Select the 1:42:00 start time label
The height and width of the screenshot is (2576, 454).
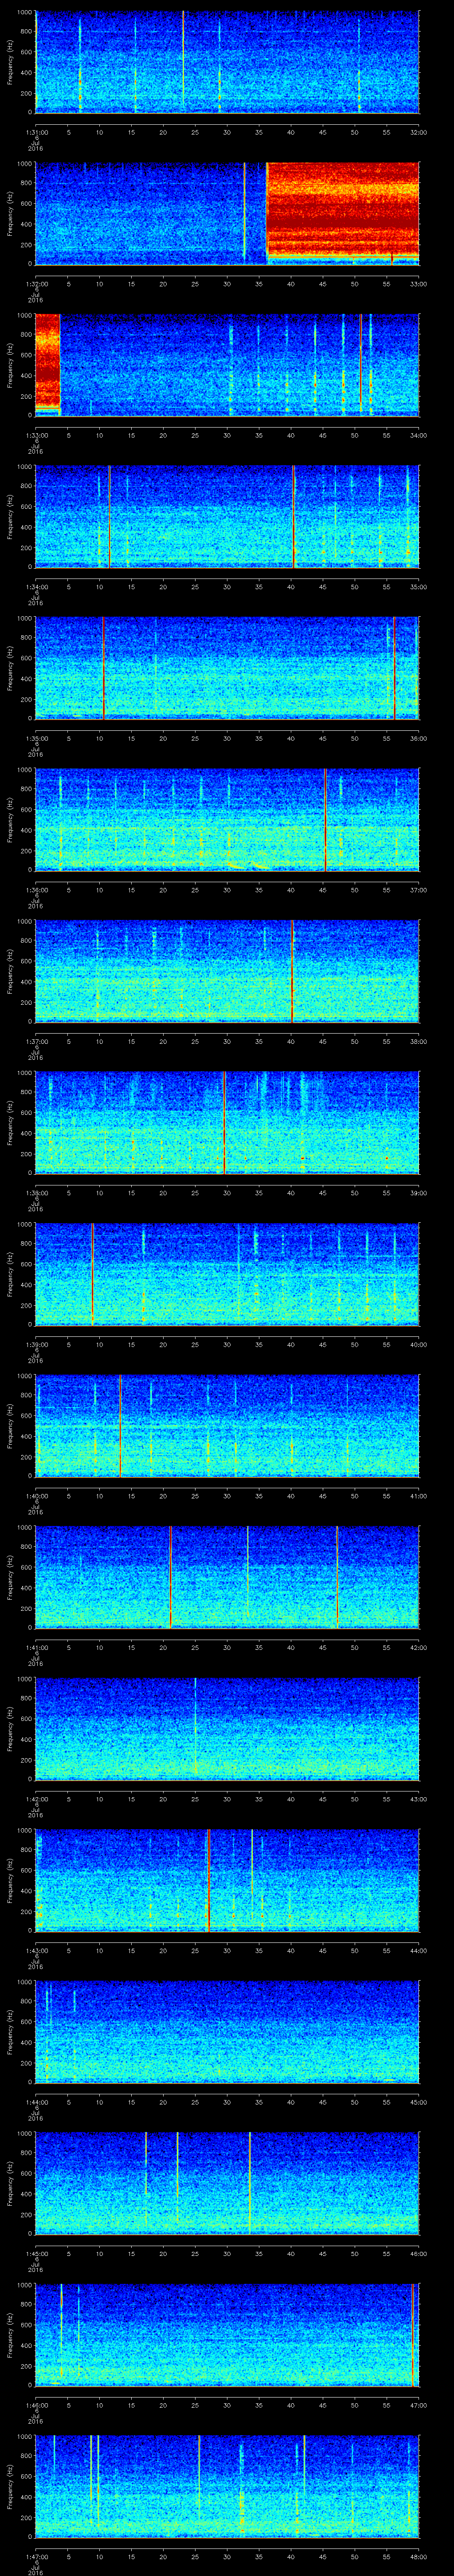click(37, 1799)
